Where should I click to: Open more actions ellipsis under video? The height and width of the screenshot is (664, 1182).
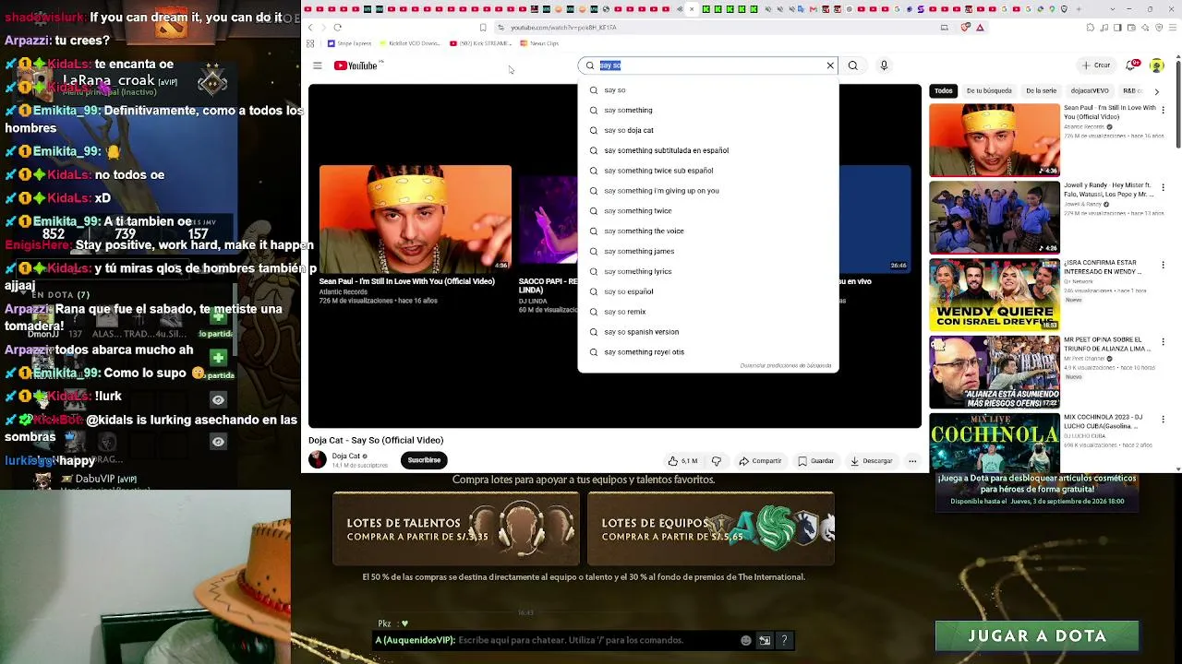(912, 461)
